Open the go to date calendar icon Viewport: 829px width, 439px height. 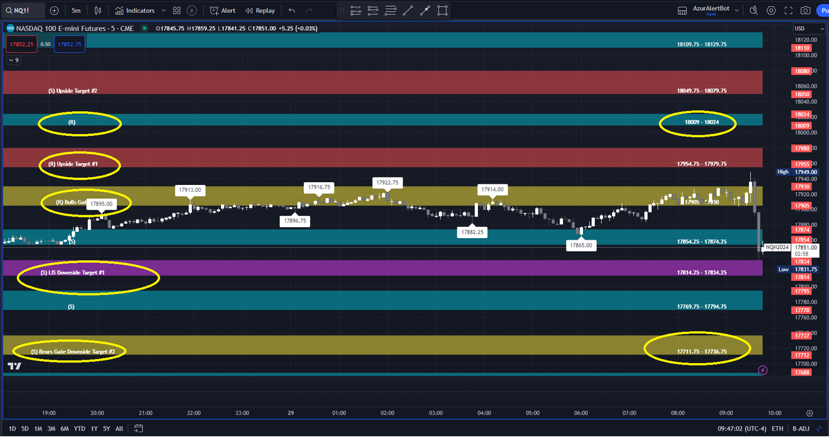138,429
